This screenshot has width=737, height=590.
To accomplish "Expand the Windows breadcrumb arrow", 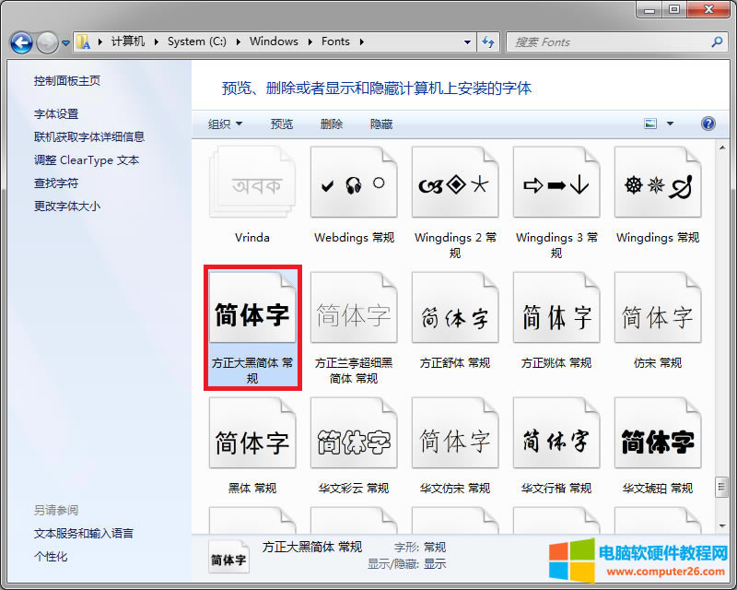I will (310, 41).
